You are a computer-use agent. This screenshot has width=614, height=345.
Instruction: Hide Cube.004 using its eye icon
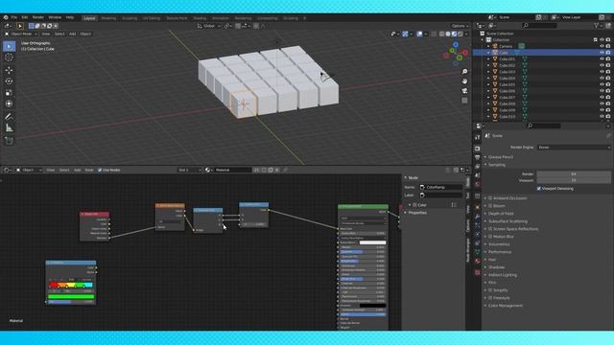point(602,79)
